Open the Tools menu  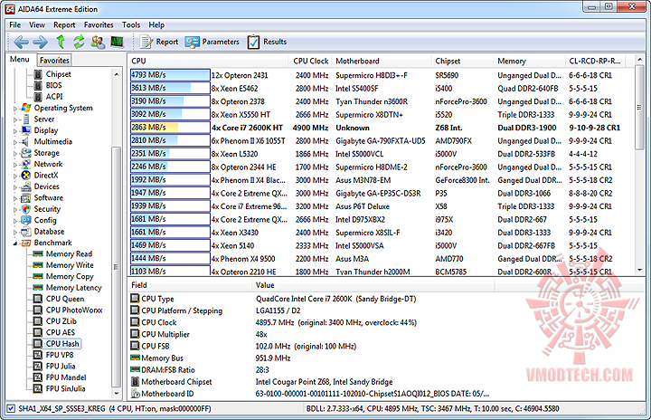point(131,25)
